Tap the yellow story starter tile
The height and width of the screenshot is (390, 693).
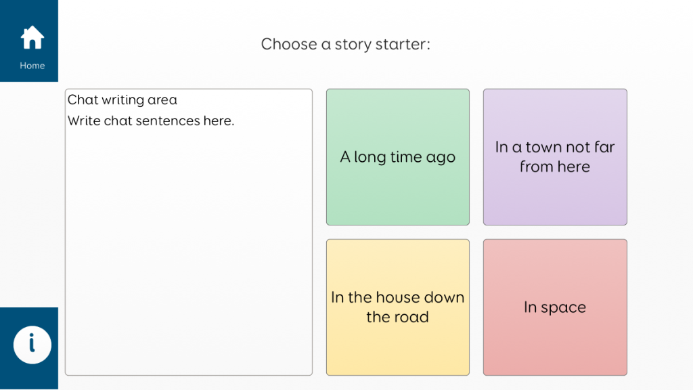[x=397, y=349]
